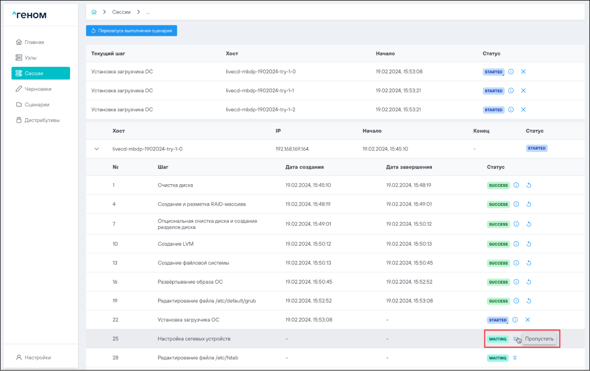
Task: Cancel step 22 'Установка загрузчика ОС'
Action: coord(527,320)
